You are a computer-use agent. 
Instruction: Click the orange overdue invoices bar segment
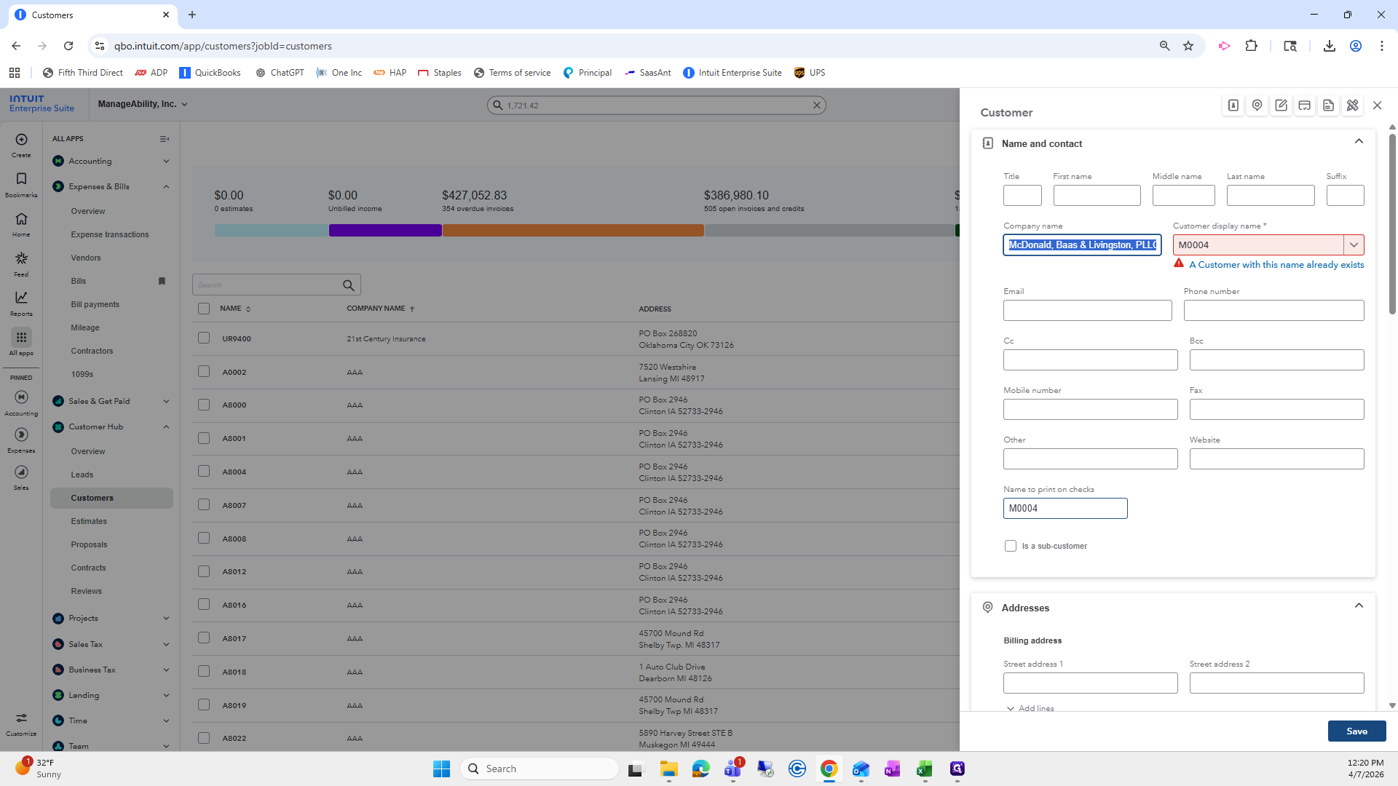coord(573,231)
